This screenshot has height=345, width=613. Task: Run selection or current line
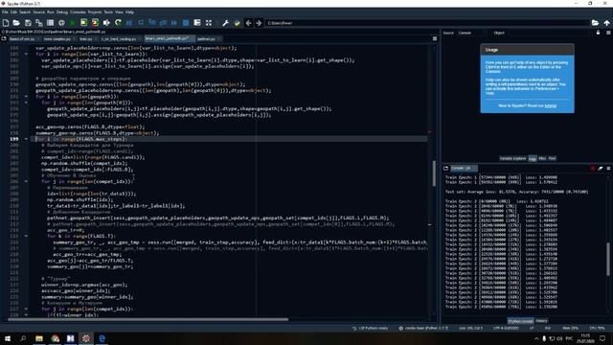click(106, 23)
